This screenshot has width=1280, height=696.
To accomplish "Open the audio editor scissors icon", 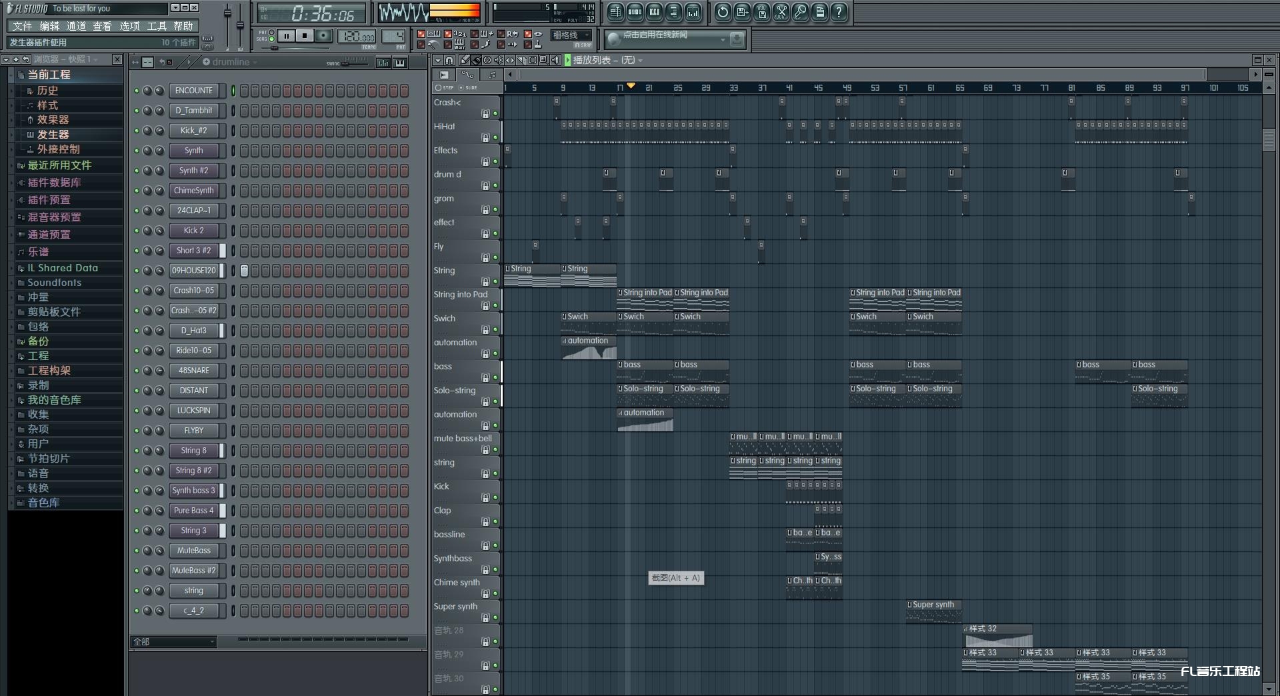I will point(781,12).
